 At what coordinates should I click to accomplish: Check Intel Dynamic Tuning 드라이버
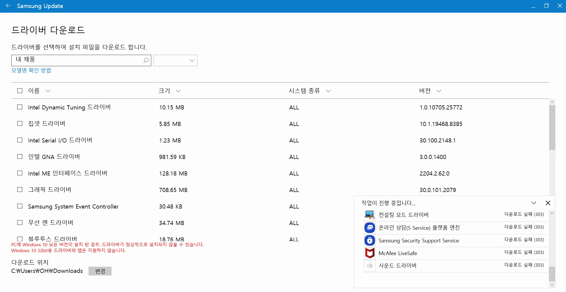point(20,107)
